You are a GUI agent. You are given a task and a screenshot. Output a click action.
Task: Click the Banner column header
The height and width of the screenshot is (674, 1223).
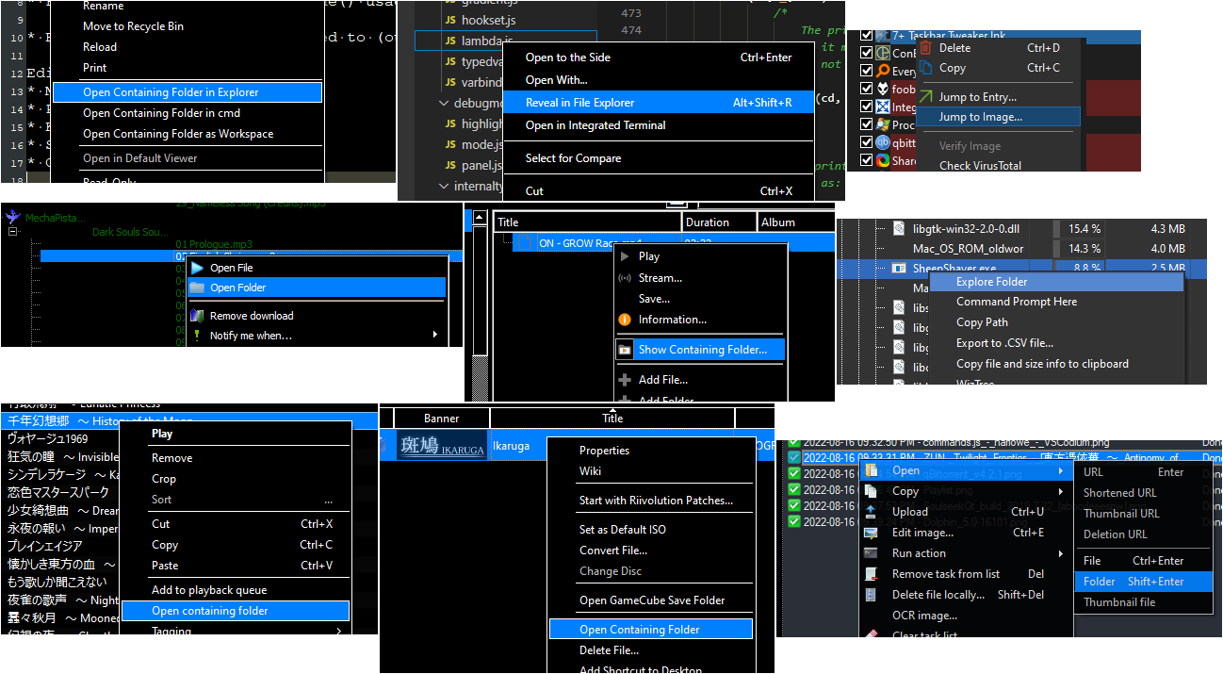[441, 418]
